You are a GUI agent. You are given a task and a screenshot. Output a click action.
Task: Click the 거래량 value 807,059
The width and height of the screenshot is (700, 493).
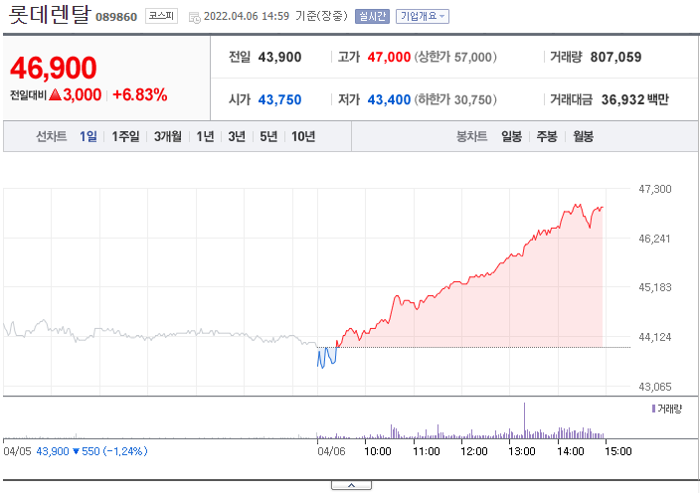[615, 57]
